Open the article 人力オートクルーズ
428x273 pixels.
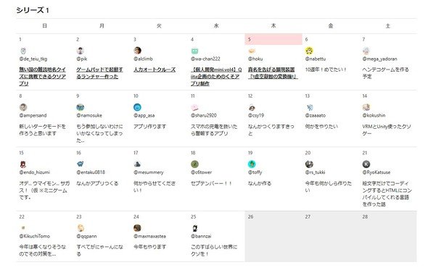[x=155, y=70]
